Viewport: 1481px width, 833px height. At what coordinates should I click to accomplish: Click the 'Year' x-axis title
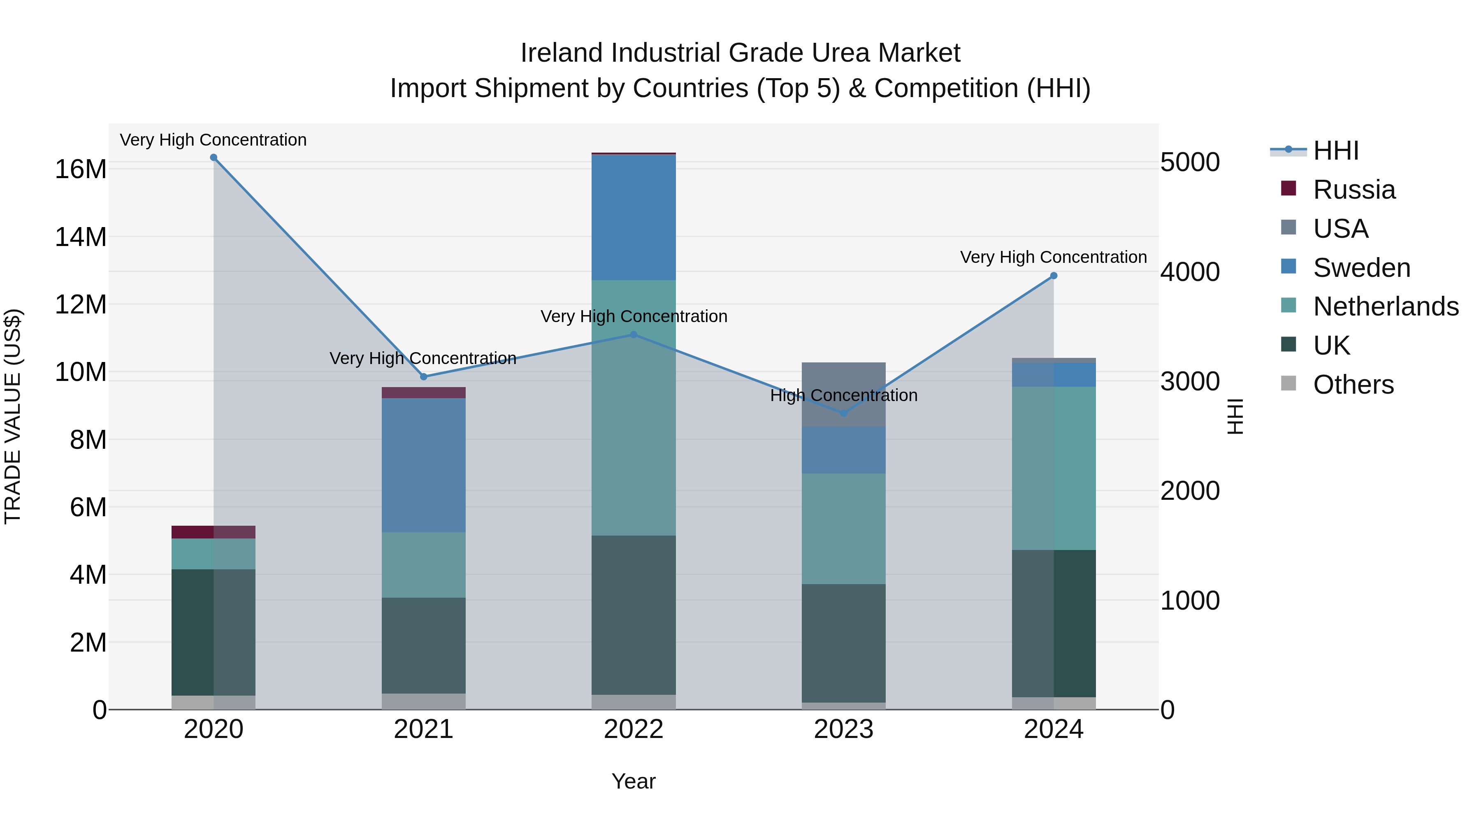coord(634,781)
